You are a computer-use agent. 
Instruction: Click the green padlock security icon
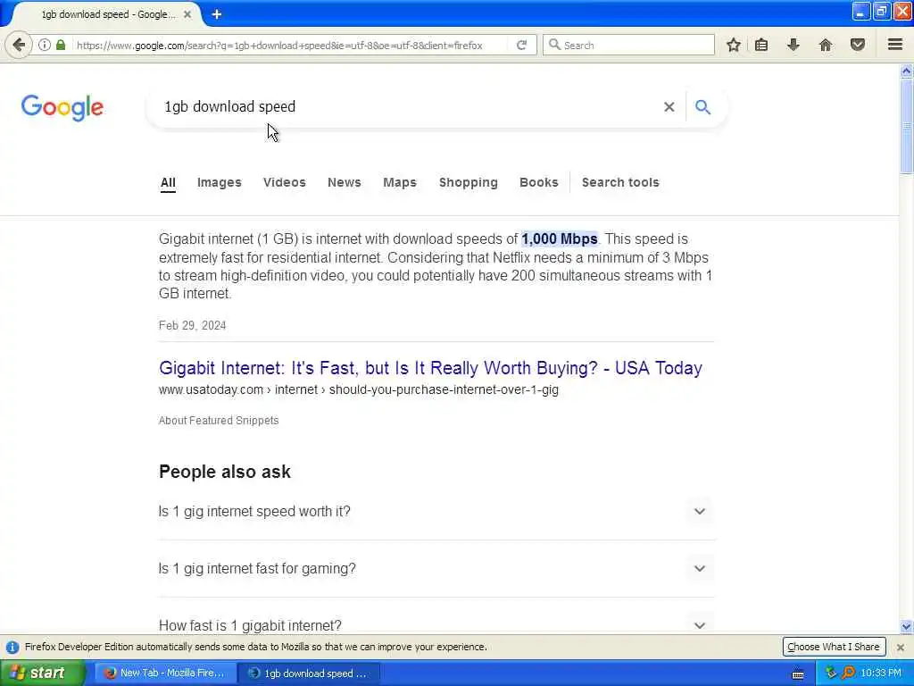[x=61, y=45]
